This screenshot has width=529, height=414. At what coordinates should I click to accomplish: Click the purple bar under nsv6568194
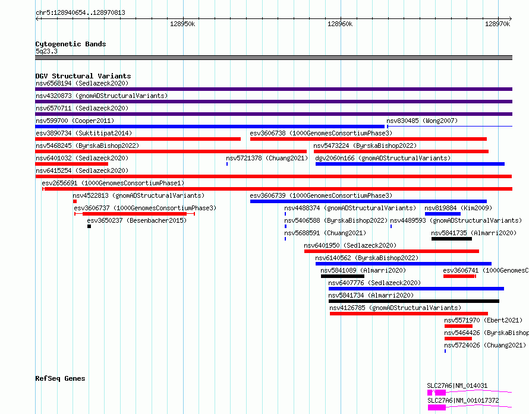[x=273, y=89]
